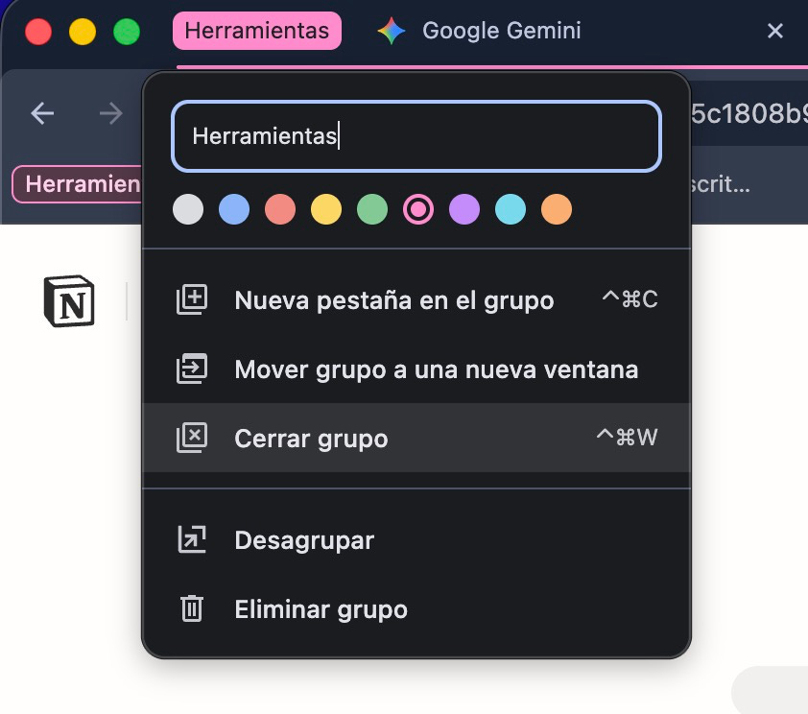Click the macOS green fullscreen button
Viewport: 808px width, 714px height.
127,32
